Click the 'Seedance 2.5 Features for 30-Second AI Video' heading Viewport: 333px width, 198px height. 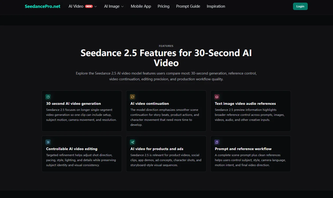tap(166, 58)
